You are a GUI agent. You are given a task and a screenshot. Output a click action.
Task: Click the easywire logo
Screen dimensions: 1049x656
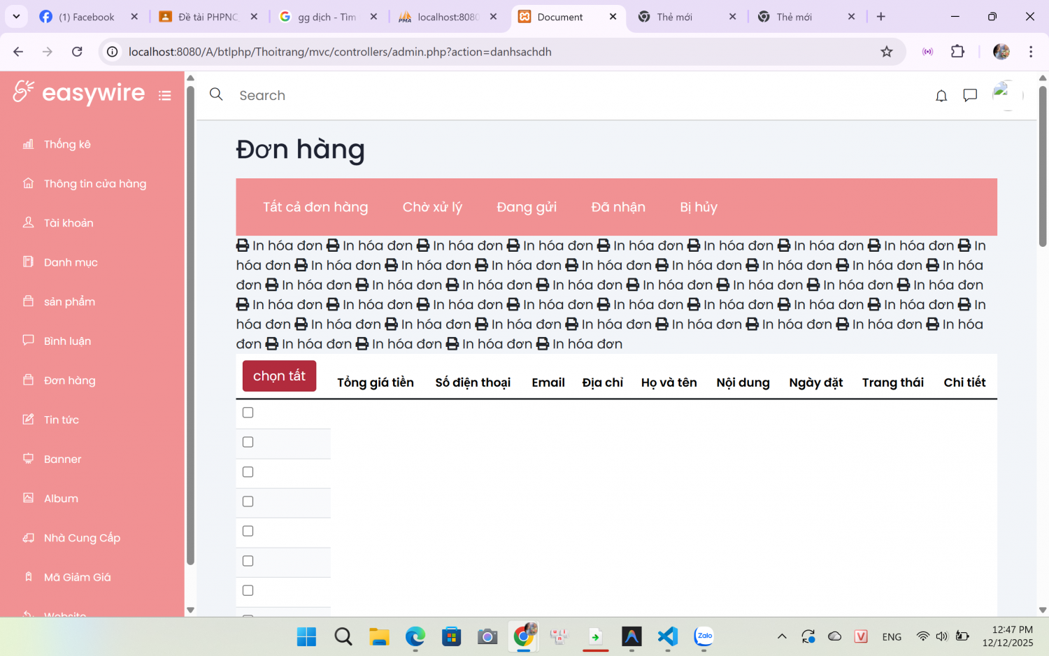79,92
